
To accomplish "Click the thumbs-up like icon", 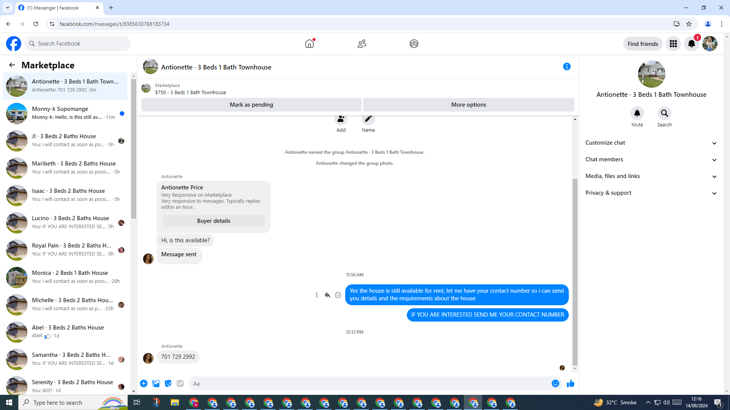I will coord(570,383).
